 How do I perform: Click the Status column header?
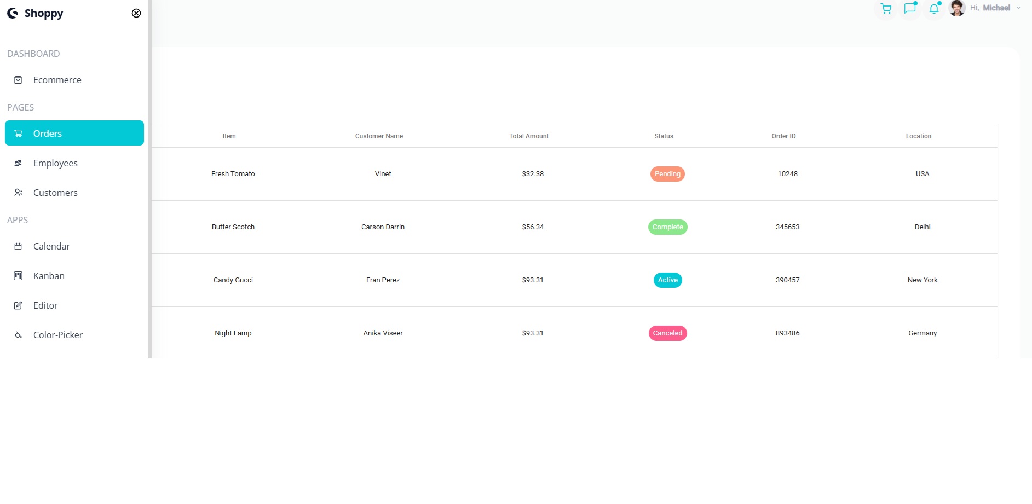point(664,136)
